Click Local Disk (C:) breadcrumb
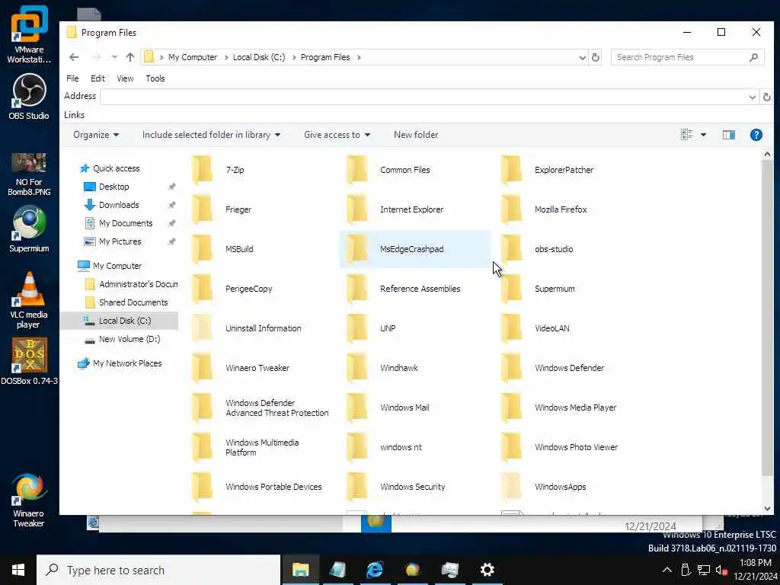780x585 pixels. [259, 57]
